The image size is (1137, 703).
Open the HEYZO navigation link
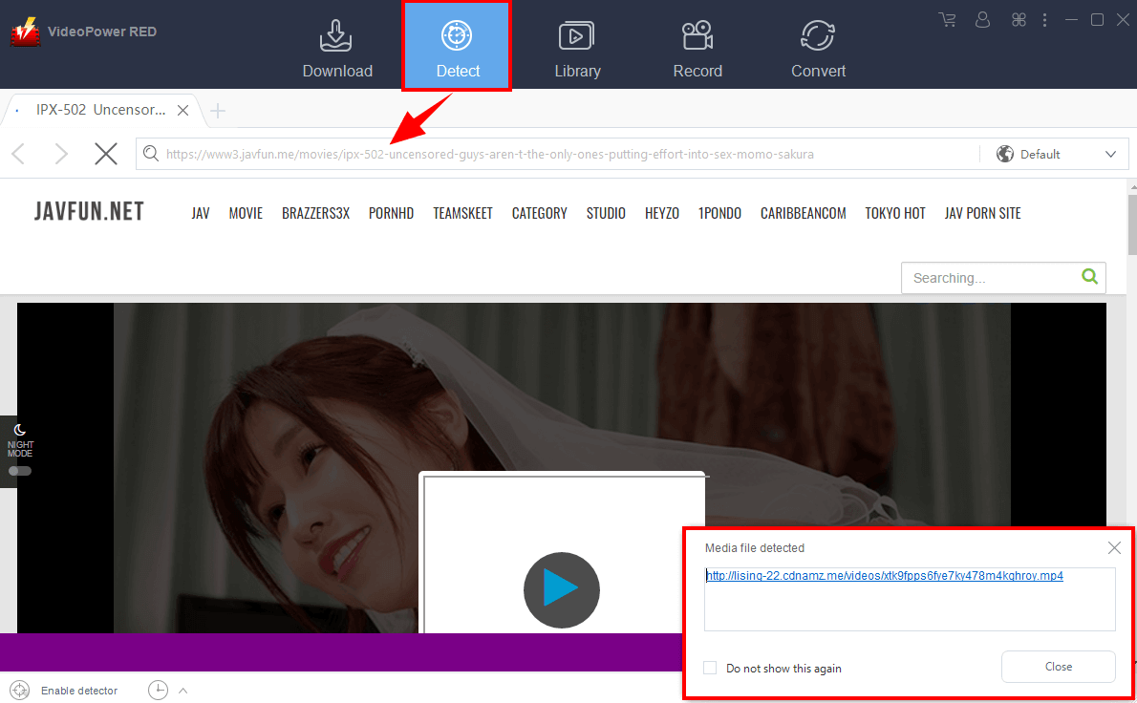(662, 213)
